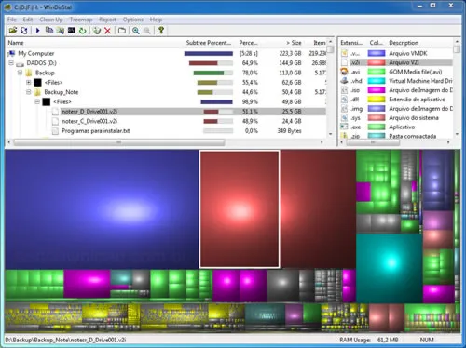Click the Copy Path toolbar icon
Image resolution: width=466 pixels, height=348 pixels.
tap(49, 31)
